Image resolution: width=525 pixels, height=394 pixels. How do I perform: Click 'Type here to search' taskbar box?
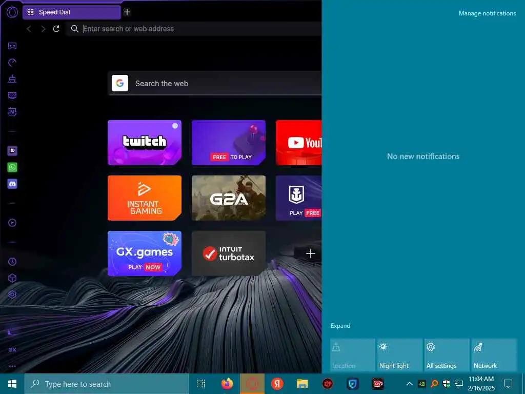pos(107,384)
